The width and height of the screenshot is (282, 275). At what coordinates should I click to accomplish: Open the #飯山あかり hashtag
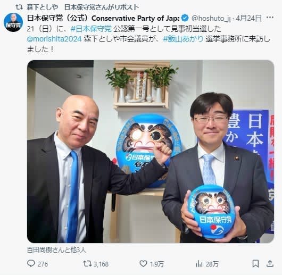[x=183, y=39]
